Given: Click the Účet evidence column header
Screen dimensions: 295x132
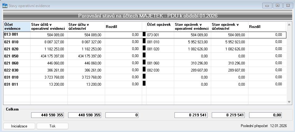Looking at the screenshot, I should tap(17, 27).
